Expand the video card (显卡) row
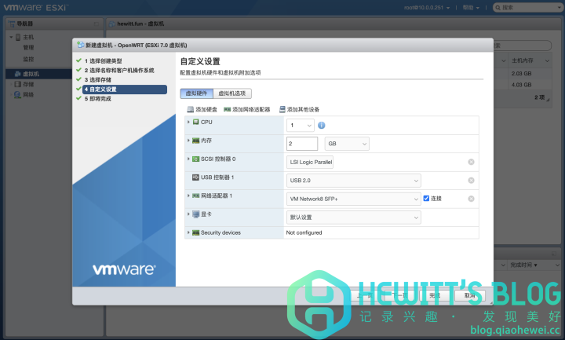 pos(188,214)
